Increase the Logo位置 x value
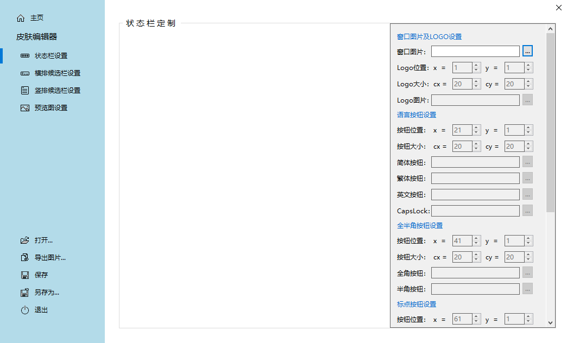The width and height of the screenshot is (567, 343). point(476,65)
